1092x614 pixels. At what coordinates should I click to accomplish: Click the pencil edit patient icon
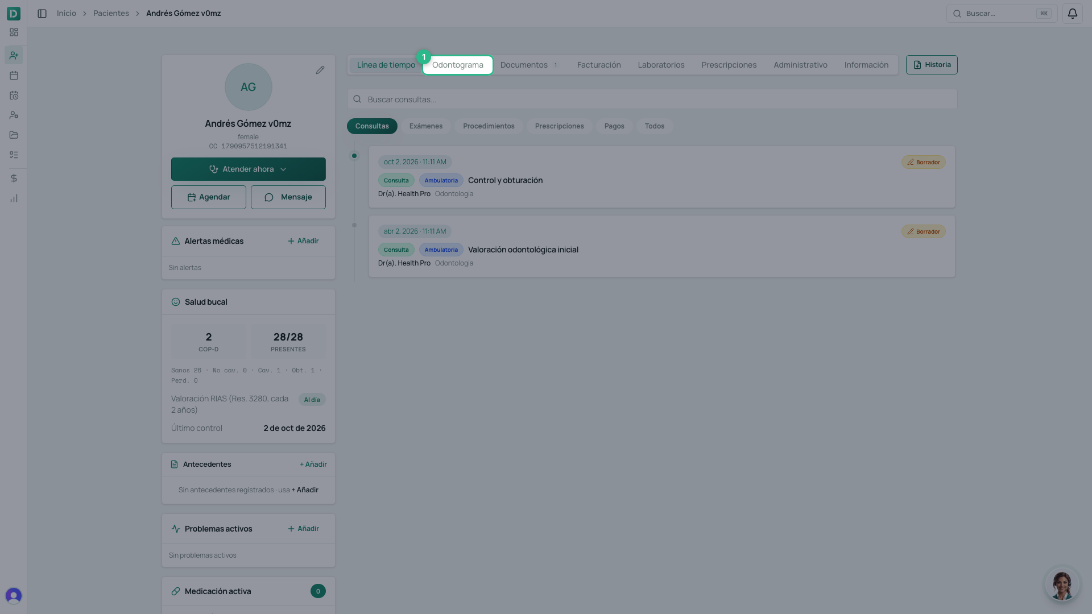[320, 70]
